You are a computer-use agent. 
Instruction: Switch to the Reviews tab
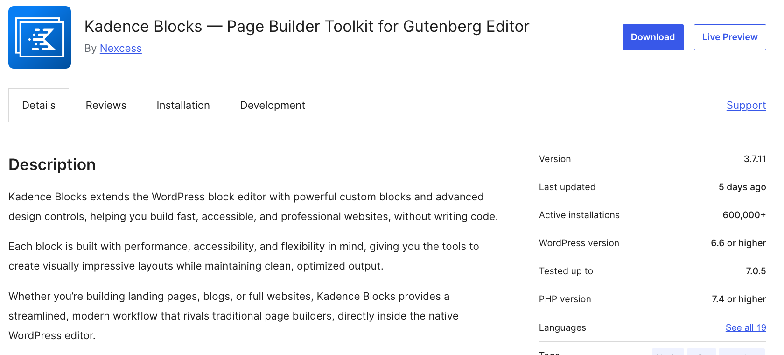click(106, 106)
